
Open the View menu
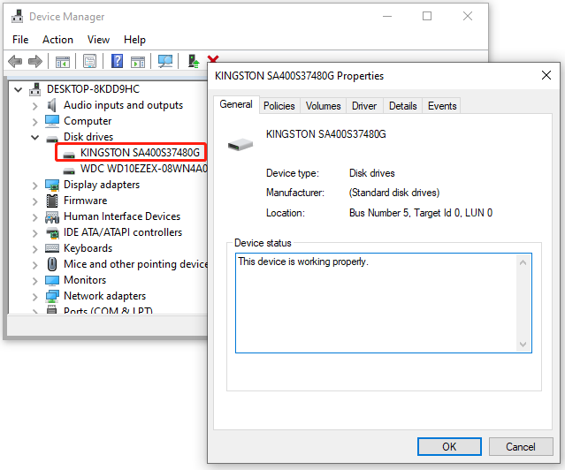98,40
